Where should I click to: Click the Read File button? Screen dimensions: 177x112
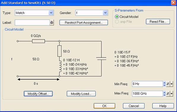coord(158,22)
